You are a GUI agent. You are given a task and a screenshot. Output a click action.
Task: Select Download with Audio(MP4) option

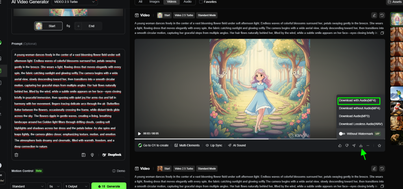(359, 100)
